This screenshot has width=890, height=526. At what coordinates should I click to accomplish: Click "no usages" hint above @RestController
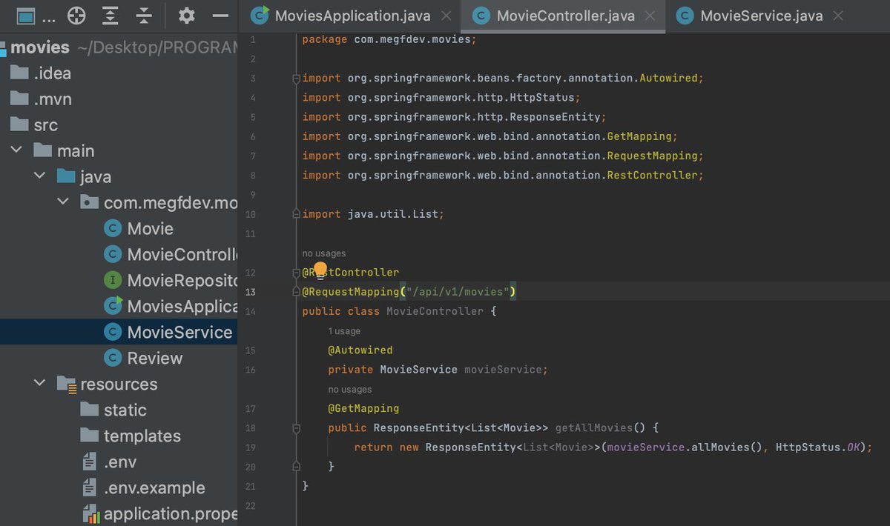[x=324, y=253]
